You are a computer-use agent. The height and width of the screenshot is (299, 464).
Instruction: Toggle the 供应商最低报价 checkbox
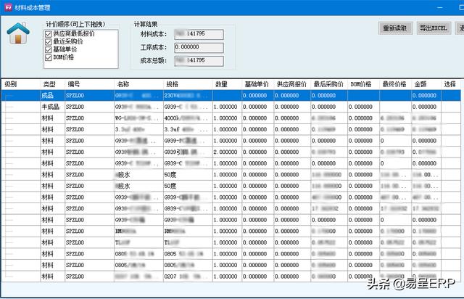tap(48, 34)
